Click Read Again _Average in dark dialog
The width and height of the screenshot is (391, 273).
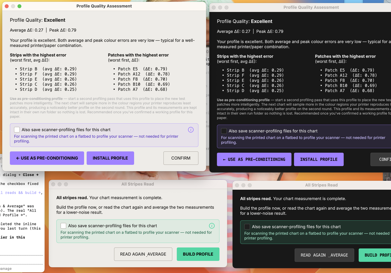coord(324,255)
